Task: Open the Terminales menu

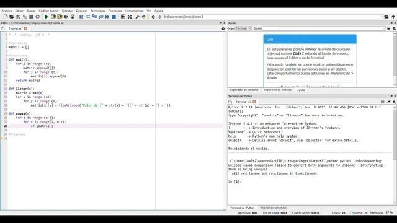Action: pyautogui.click(x=98, y=11)
